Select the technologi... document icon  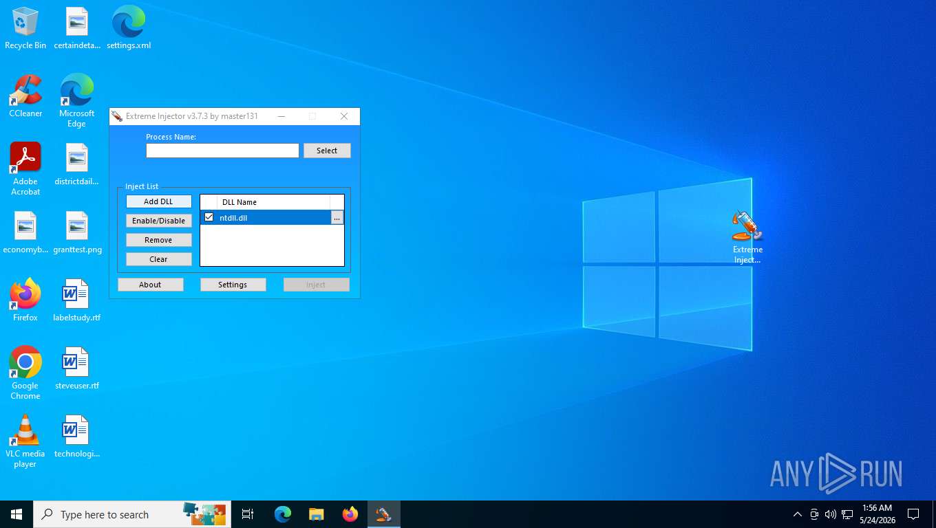tap(77, 437)
